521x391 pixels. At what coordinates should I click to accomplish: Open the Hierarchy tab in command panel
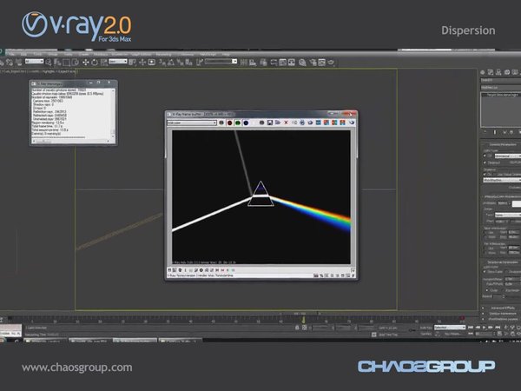[498, 72]
